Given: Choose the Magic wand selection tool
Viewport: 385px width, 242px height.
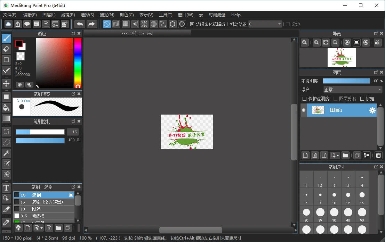Looking at the screenshot, I should pyautogui.click(x=6, y=153).
